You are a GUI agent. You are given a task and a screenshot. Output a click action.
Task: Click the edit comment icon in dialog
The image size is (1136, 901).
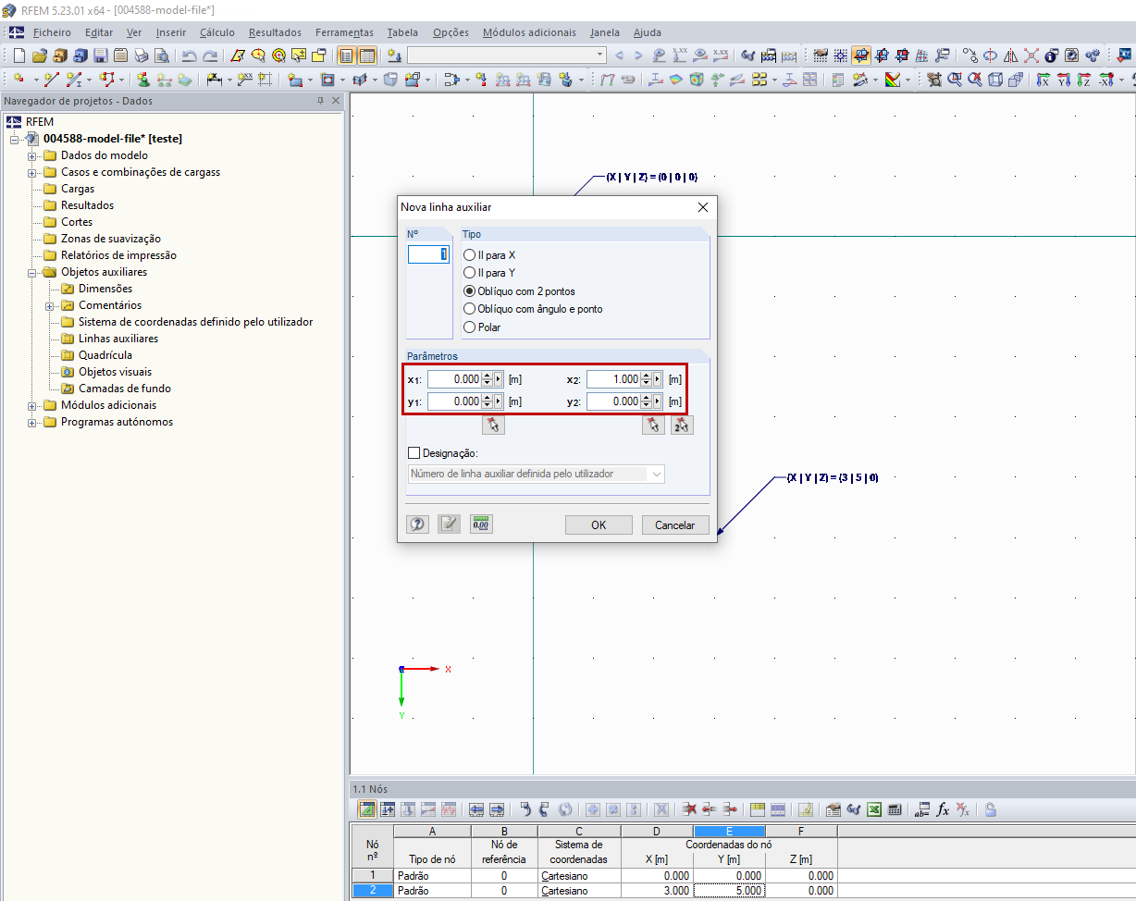449,524
